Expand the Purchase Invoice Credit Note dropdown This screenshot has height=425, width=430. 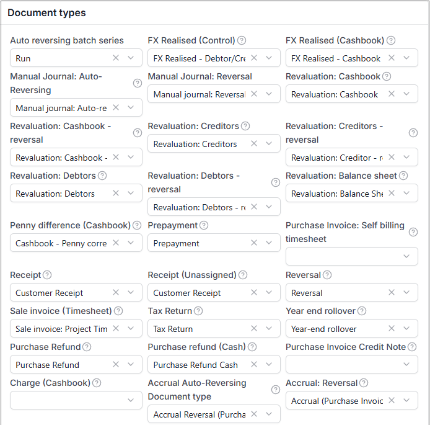406,364
